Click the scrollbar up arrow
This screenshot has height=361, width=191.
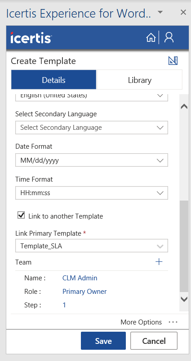184,106
